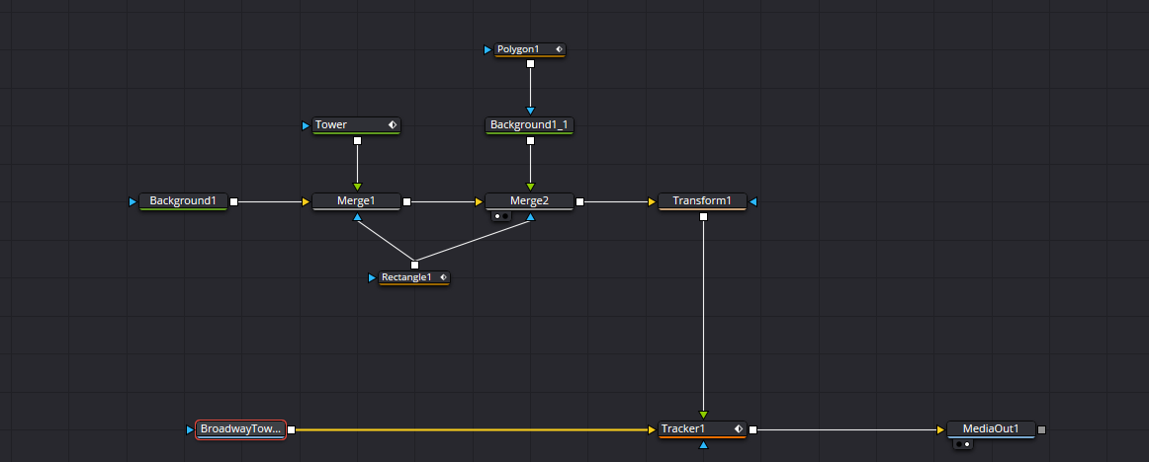The image size is (1149, 462).
Task: Toggle the left viewer dot under MediaOut1
Action: click(x=959, y=443)
